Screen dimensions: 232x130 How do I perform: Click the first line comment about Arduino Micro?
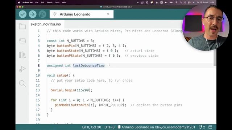click(115, 31)
